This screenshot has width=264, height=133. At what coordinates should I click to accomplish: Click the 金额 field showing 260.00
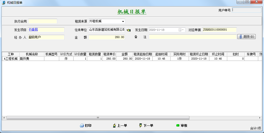107,37
